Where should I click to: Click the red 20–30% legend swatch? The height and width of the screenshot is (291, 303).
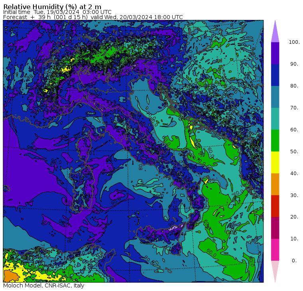point(275,206)
